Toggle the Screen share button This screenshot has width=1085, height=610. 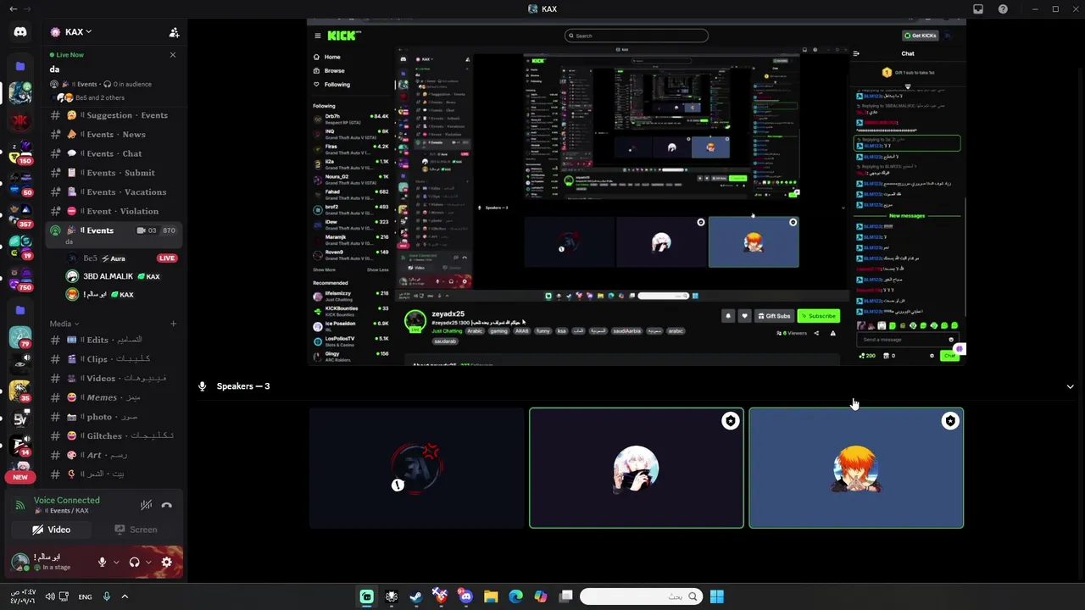pyautogui.click(x=136, y=530)
